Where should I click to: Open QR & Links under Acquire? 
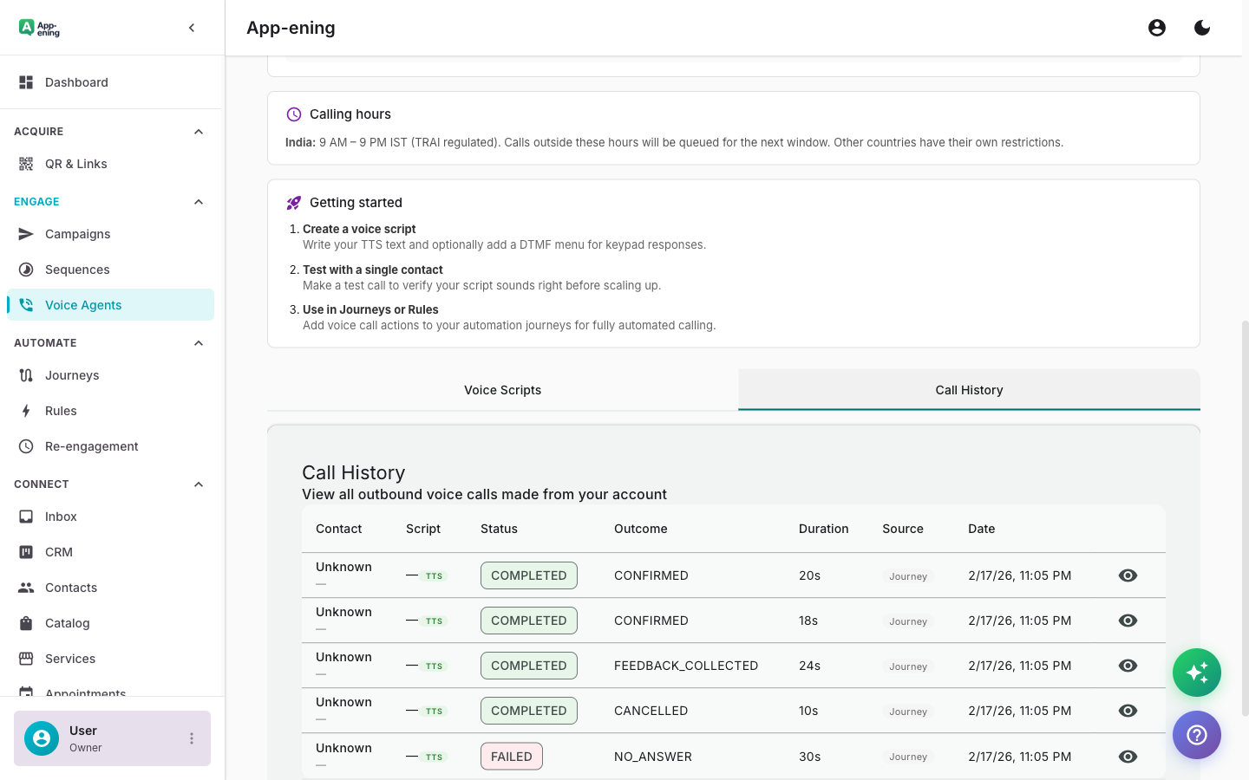[76, 163]
